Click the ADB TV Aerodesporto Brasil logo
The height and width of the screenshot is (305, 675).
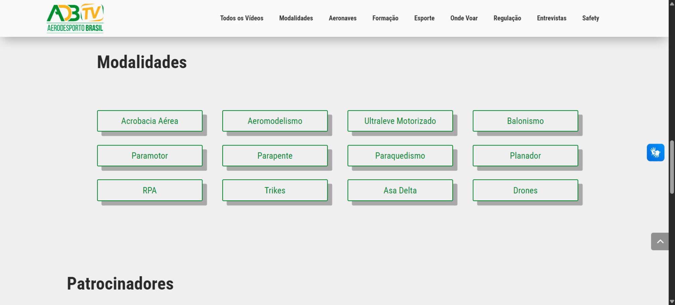[75, 18]
